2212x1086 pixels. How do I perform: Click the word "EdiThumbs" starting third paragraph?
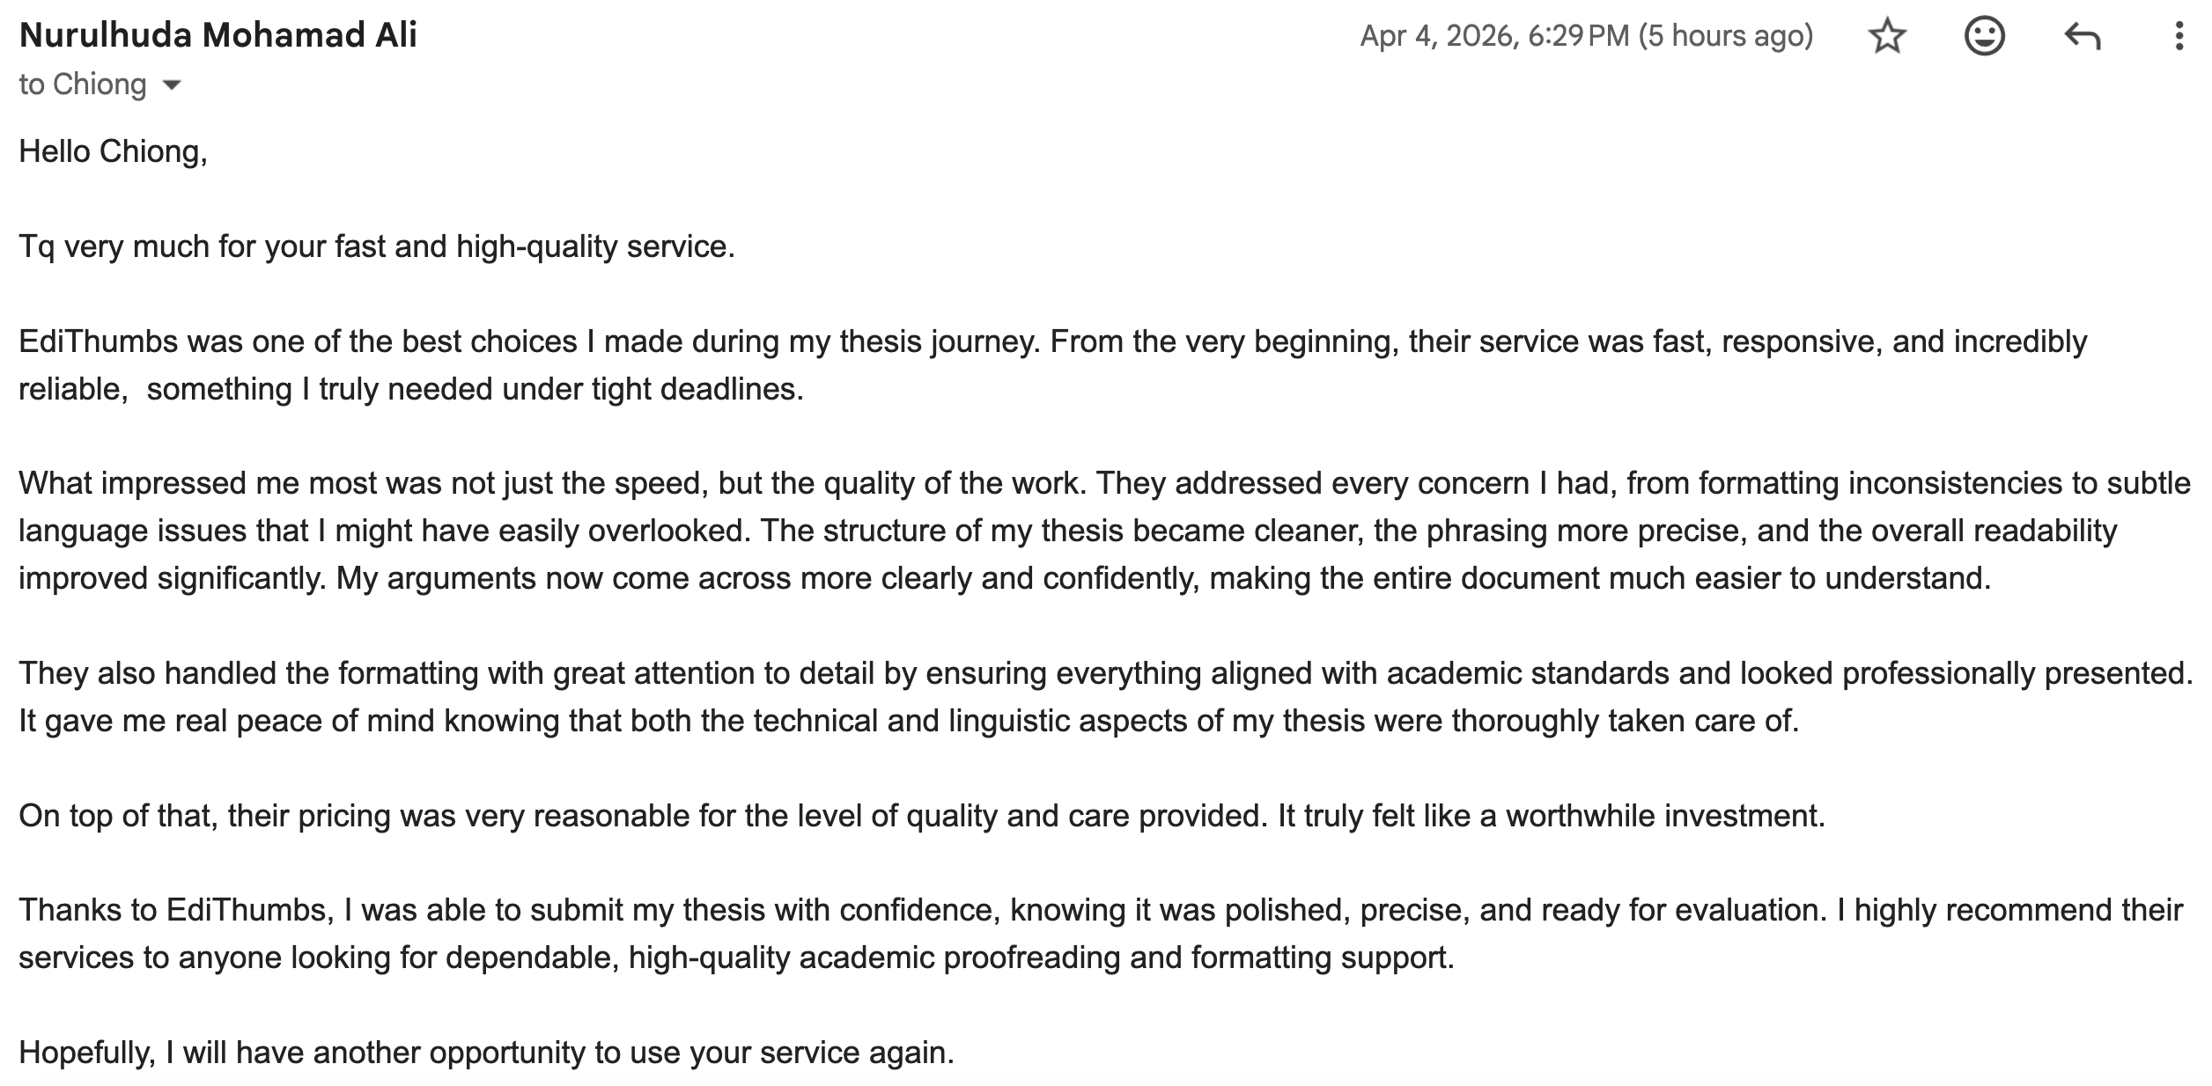coord(98,341)
